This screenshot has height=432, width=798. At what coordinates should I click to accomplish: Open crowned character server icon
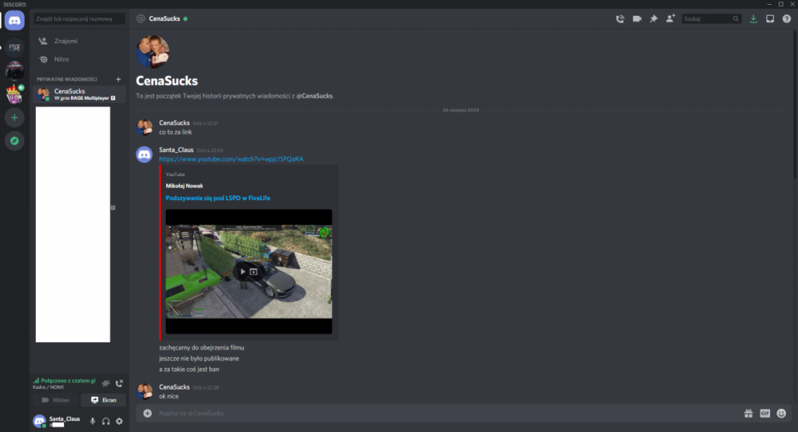pyautogui.click(x=14, y=95)
